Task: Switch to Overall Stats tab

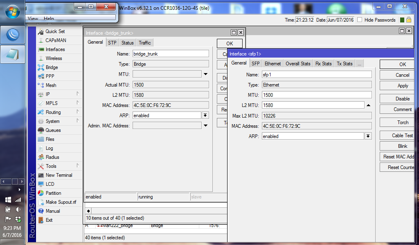Action: pyautogui.click(x=298, y=64)
